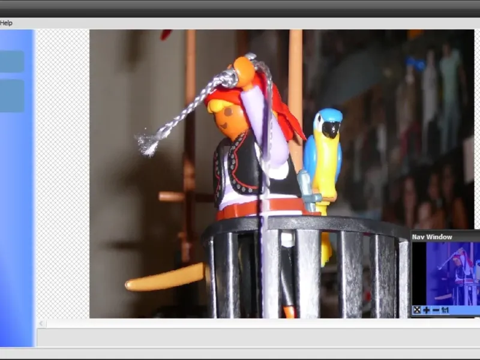The image size is (480, 360).
Task: Click the Nav Window title bar
Action: pos(445,236)
